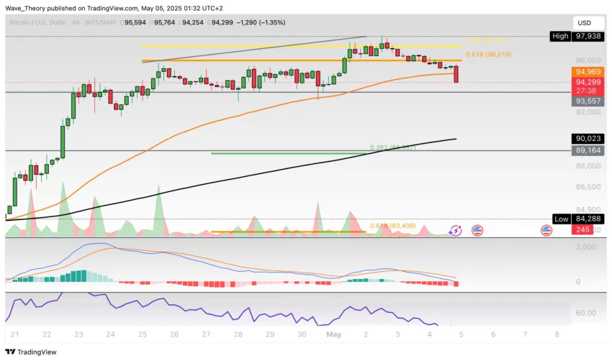Click the black 90,023 moving average label

point(588,139)
